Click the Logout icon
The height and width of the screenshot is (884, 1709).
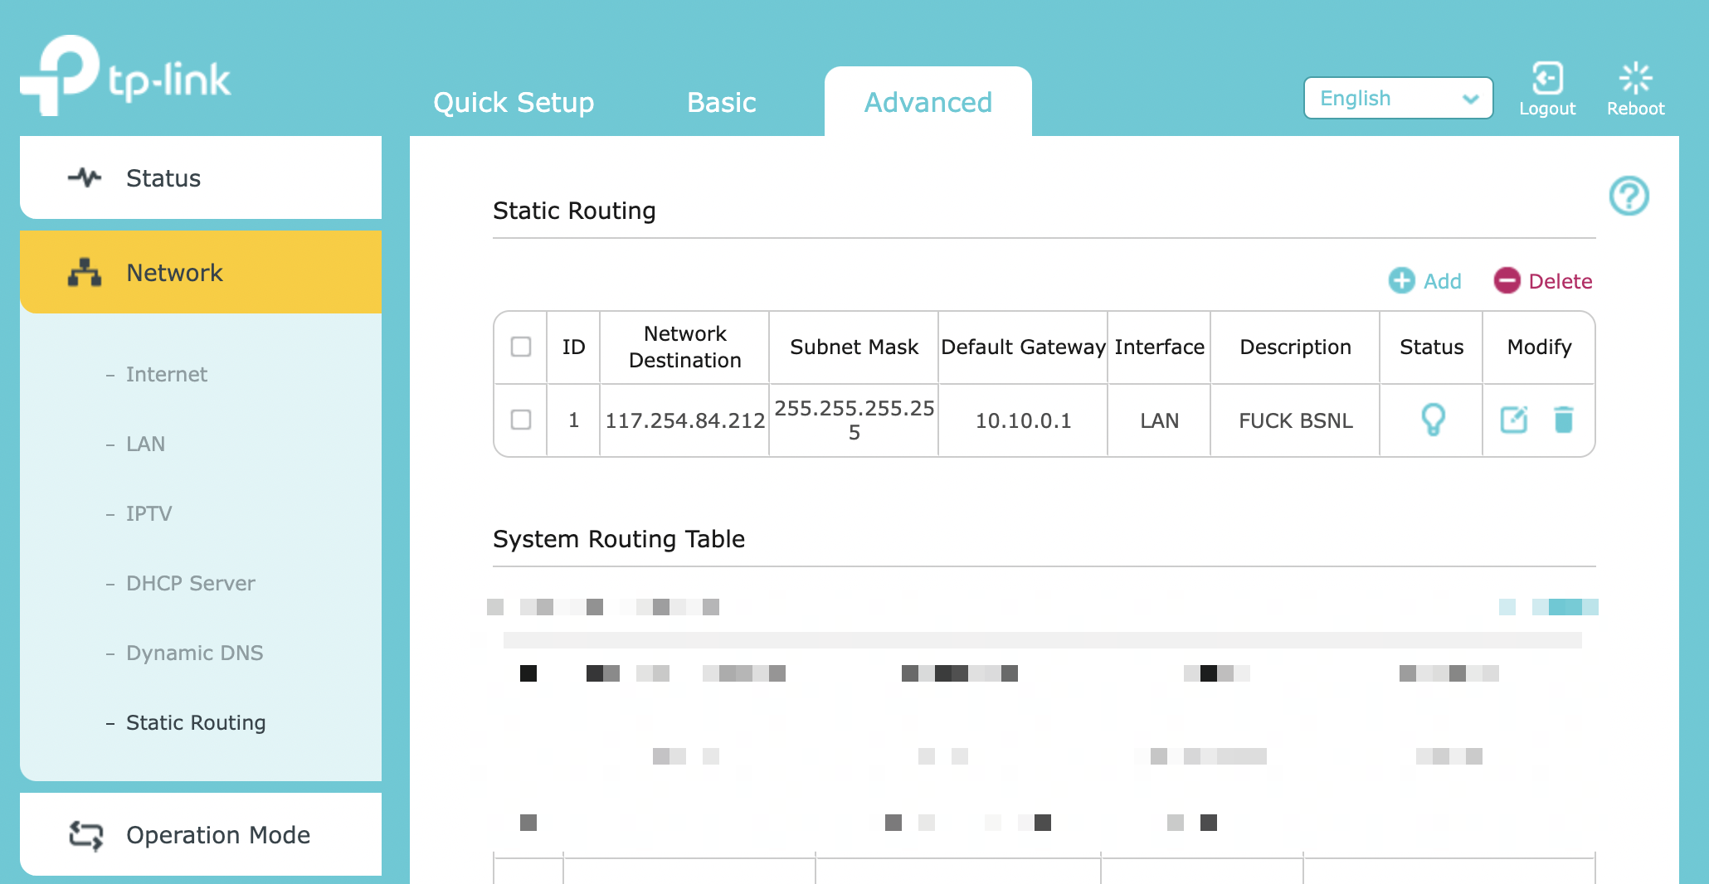pos(1547,80)
